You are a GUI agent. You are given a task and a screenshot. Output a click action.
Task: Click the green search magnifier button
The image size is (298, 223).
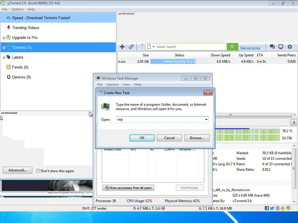[x=232, y=47]
